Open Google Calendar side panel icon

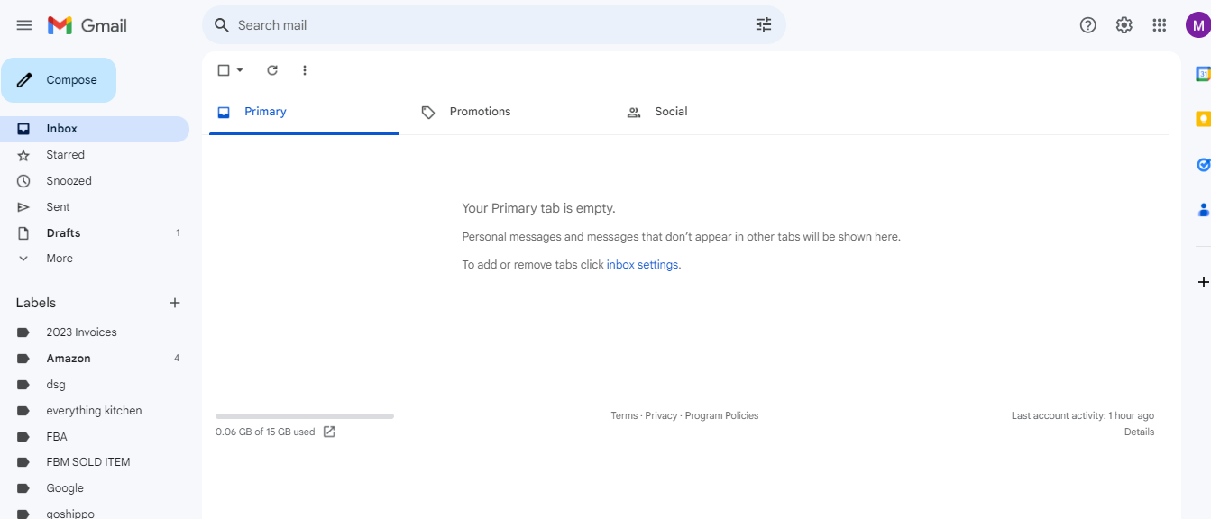pyautogui.click(x=1203, y=74)
